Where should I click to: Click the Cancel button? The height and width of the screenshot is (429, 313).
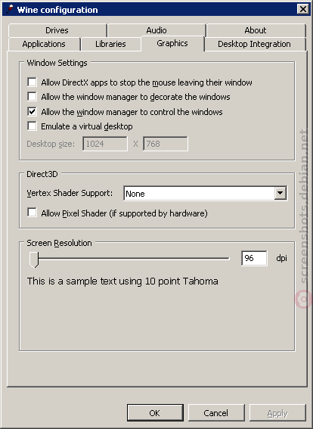click(216, 412)
